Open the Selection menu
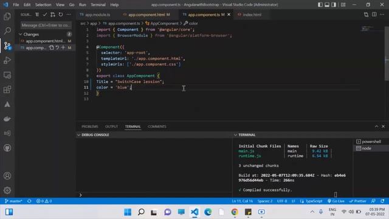 coord(43,5)
